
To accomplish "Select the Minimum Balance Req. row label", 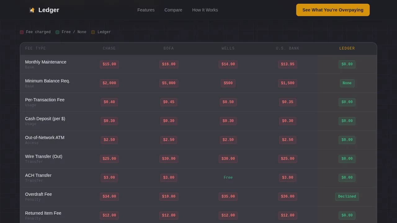I will tap(47, 81).
